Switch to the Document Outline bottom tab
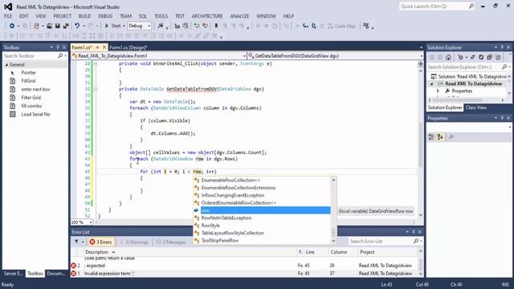Screen dimensions: 514x289 click(x=56, y=273)
